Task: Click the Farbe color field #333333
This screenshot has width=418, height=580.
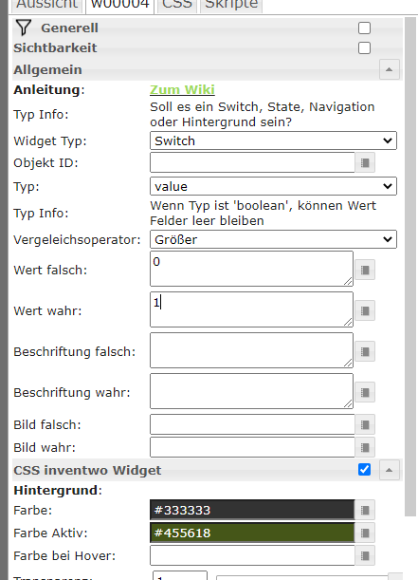Action: pos(252,510)
